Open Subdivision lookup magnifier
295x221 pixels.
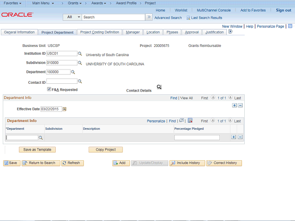click(80, 63)
